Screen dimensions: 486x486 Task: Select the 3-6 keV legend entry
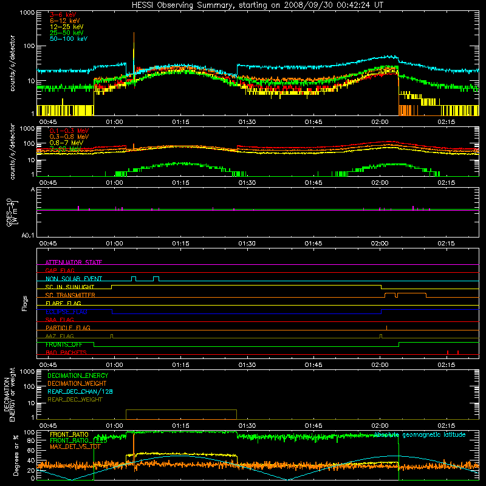[63, 15]
